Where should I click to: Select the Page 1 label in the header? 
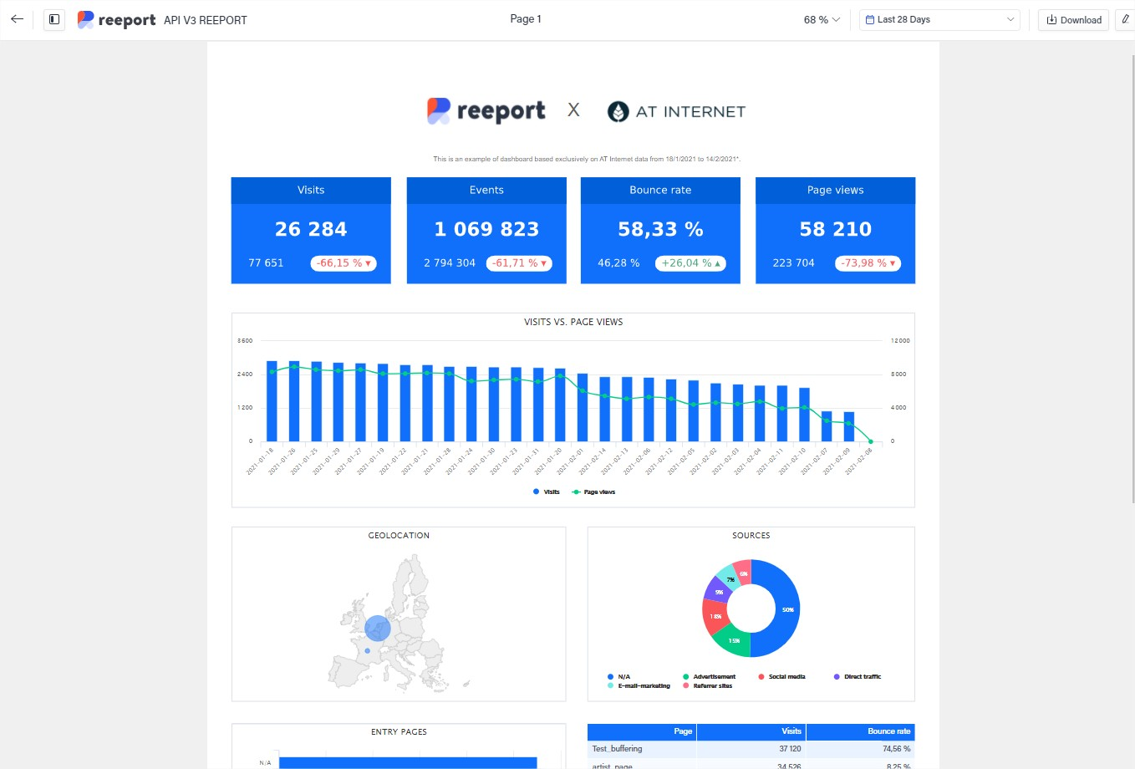[x=526, y=19]
